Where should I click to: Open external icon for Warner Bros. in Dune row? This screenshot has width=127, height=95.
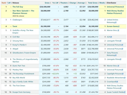(118, 66)
